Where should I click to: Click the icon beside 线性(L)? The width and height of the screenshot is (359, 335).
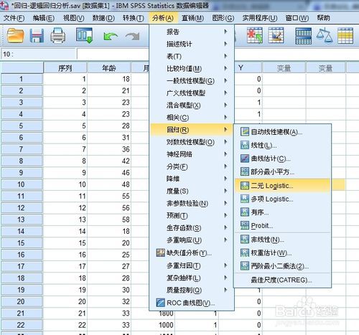click(245, 145)
